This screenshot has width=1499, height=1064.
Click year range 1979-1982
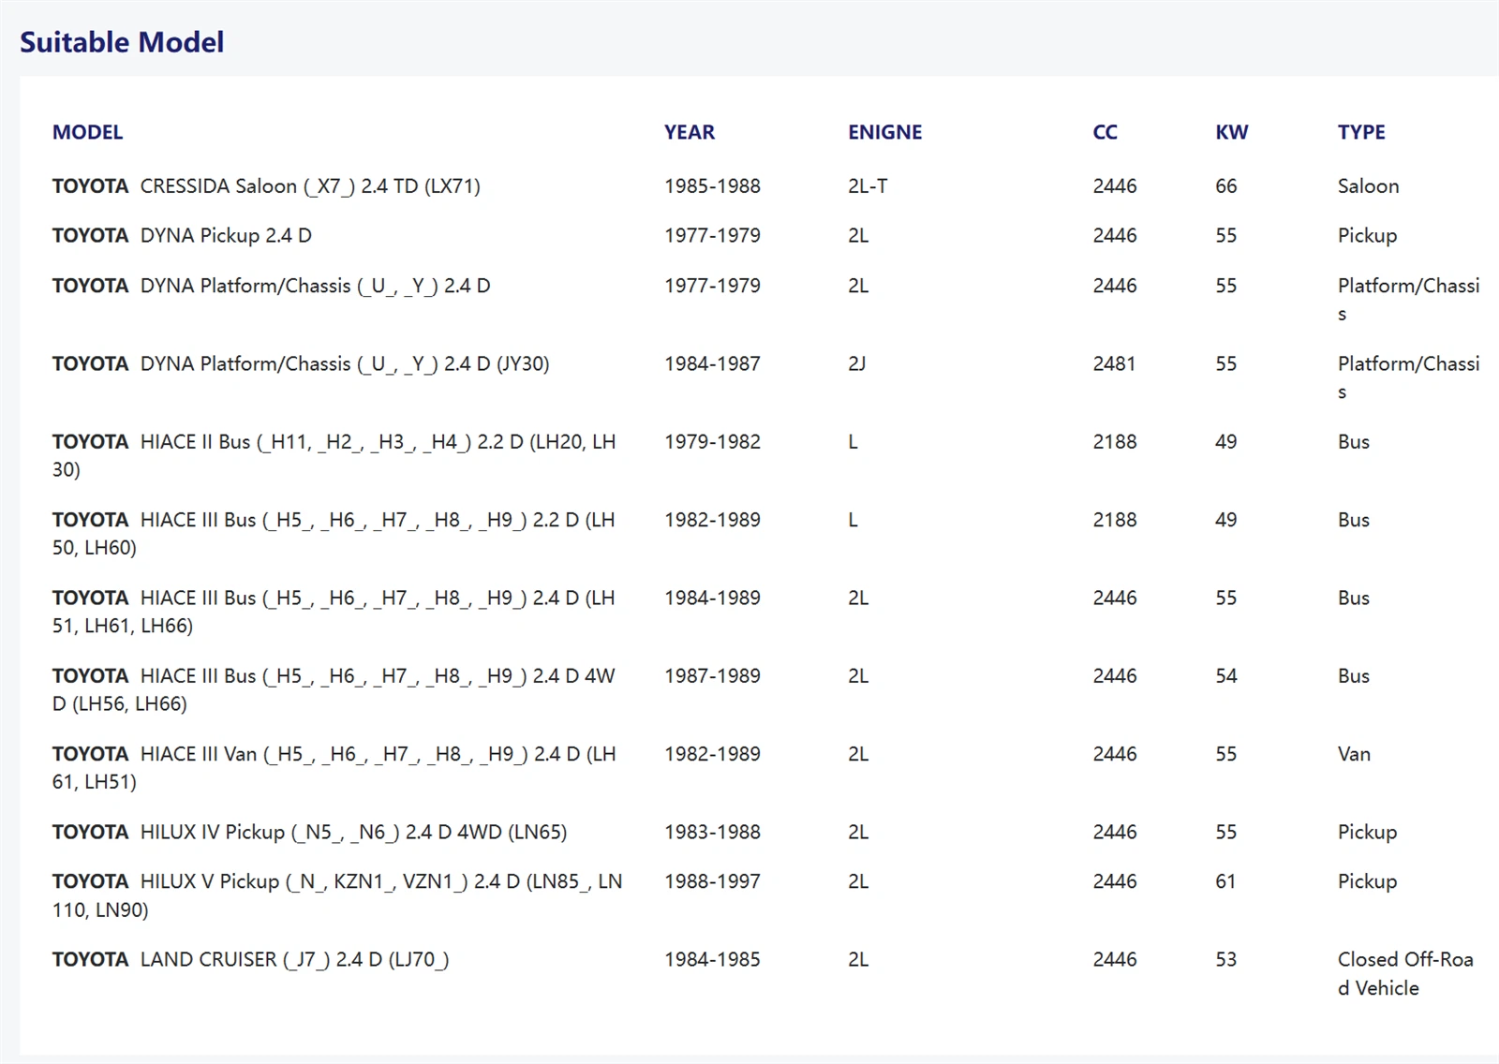click(712, 441)
